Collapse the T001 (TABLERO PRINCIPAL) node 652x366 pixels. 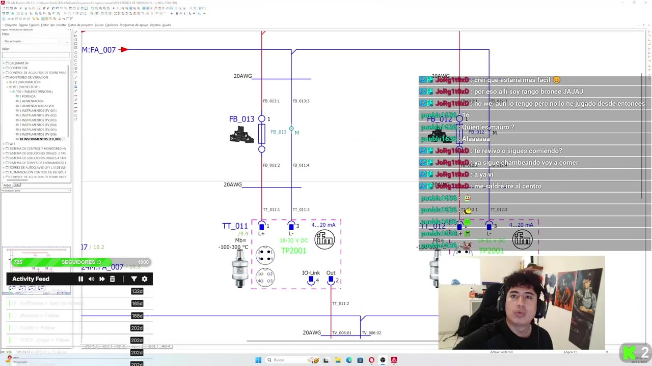(x=11, y=91)
